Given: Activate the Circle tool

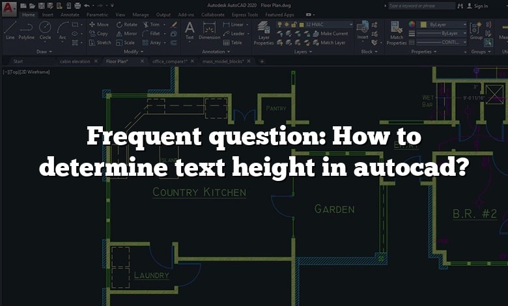Looking at the screenshot, I should click(x=45, y=30).
